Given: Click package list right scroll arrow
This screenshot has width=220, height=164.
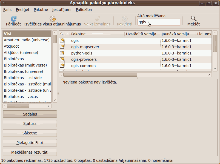Looking at the screenshot, I should tap(209, 74).
